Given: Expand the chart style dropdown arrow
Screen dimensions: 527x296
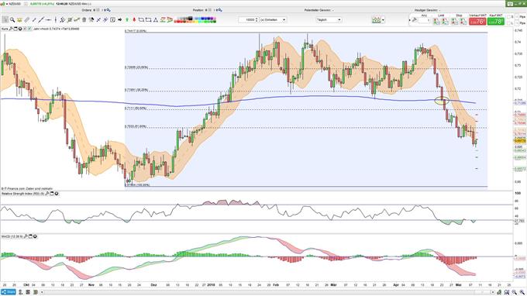Looking at the screenshot, I should tap(383, 20).
